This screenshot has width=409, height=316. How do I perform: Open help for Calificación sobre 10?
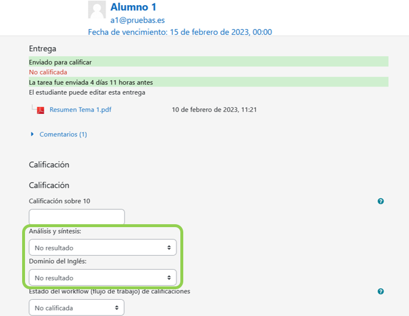point(380,201)
